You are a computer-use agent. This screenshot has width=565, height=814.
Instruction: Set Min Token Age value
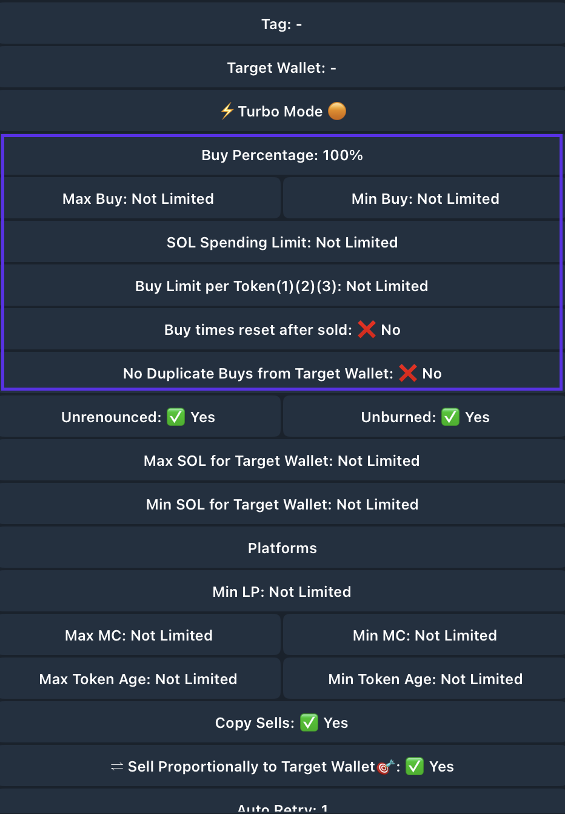(425, 679)
